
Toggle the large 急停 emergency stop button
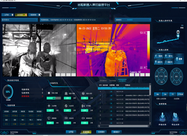point(179,59)
